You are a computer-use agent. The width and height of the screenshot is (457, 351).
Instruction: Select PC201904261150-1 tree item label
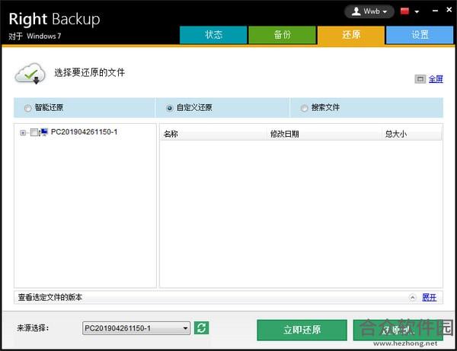84,132
